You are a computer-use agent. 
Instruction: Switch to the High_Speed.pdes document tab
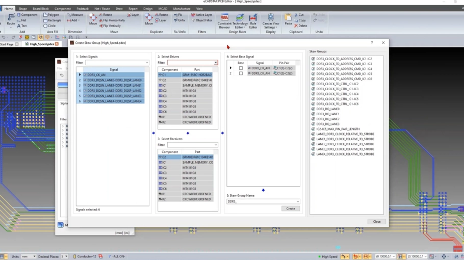[42, 44]
